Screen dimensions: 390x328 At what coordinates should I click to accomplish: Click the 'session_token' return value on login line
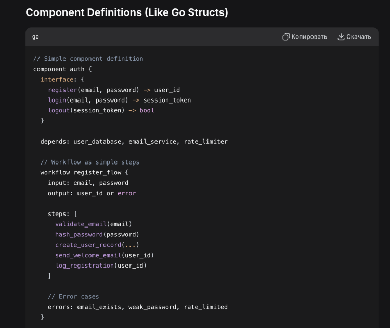coord(167,100)
